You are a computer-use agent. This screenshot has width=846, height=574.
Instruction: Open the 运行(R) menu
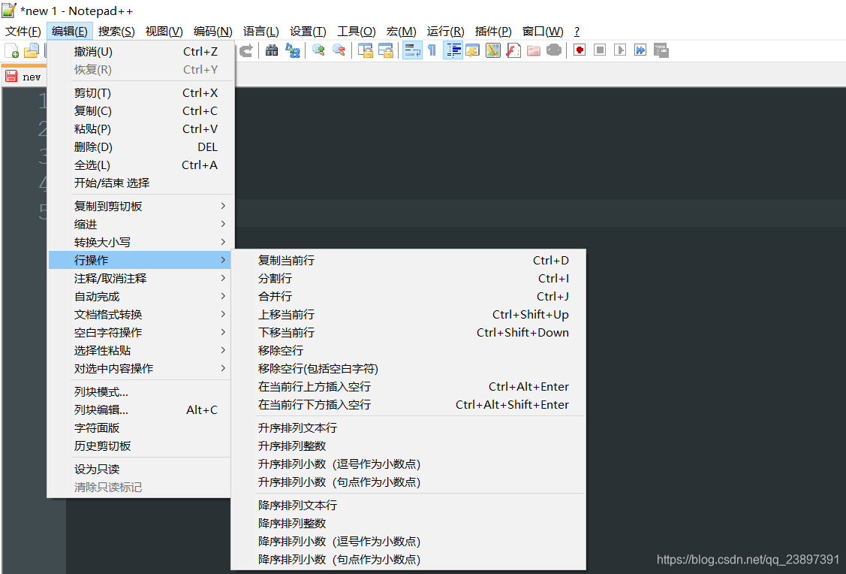click(x=445, y=32)
